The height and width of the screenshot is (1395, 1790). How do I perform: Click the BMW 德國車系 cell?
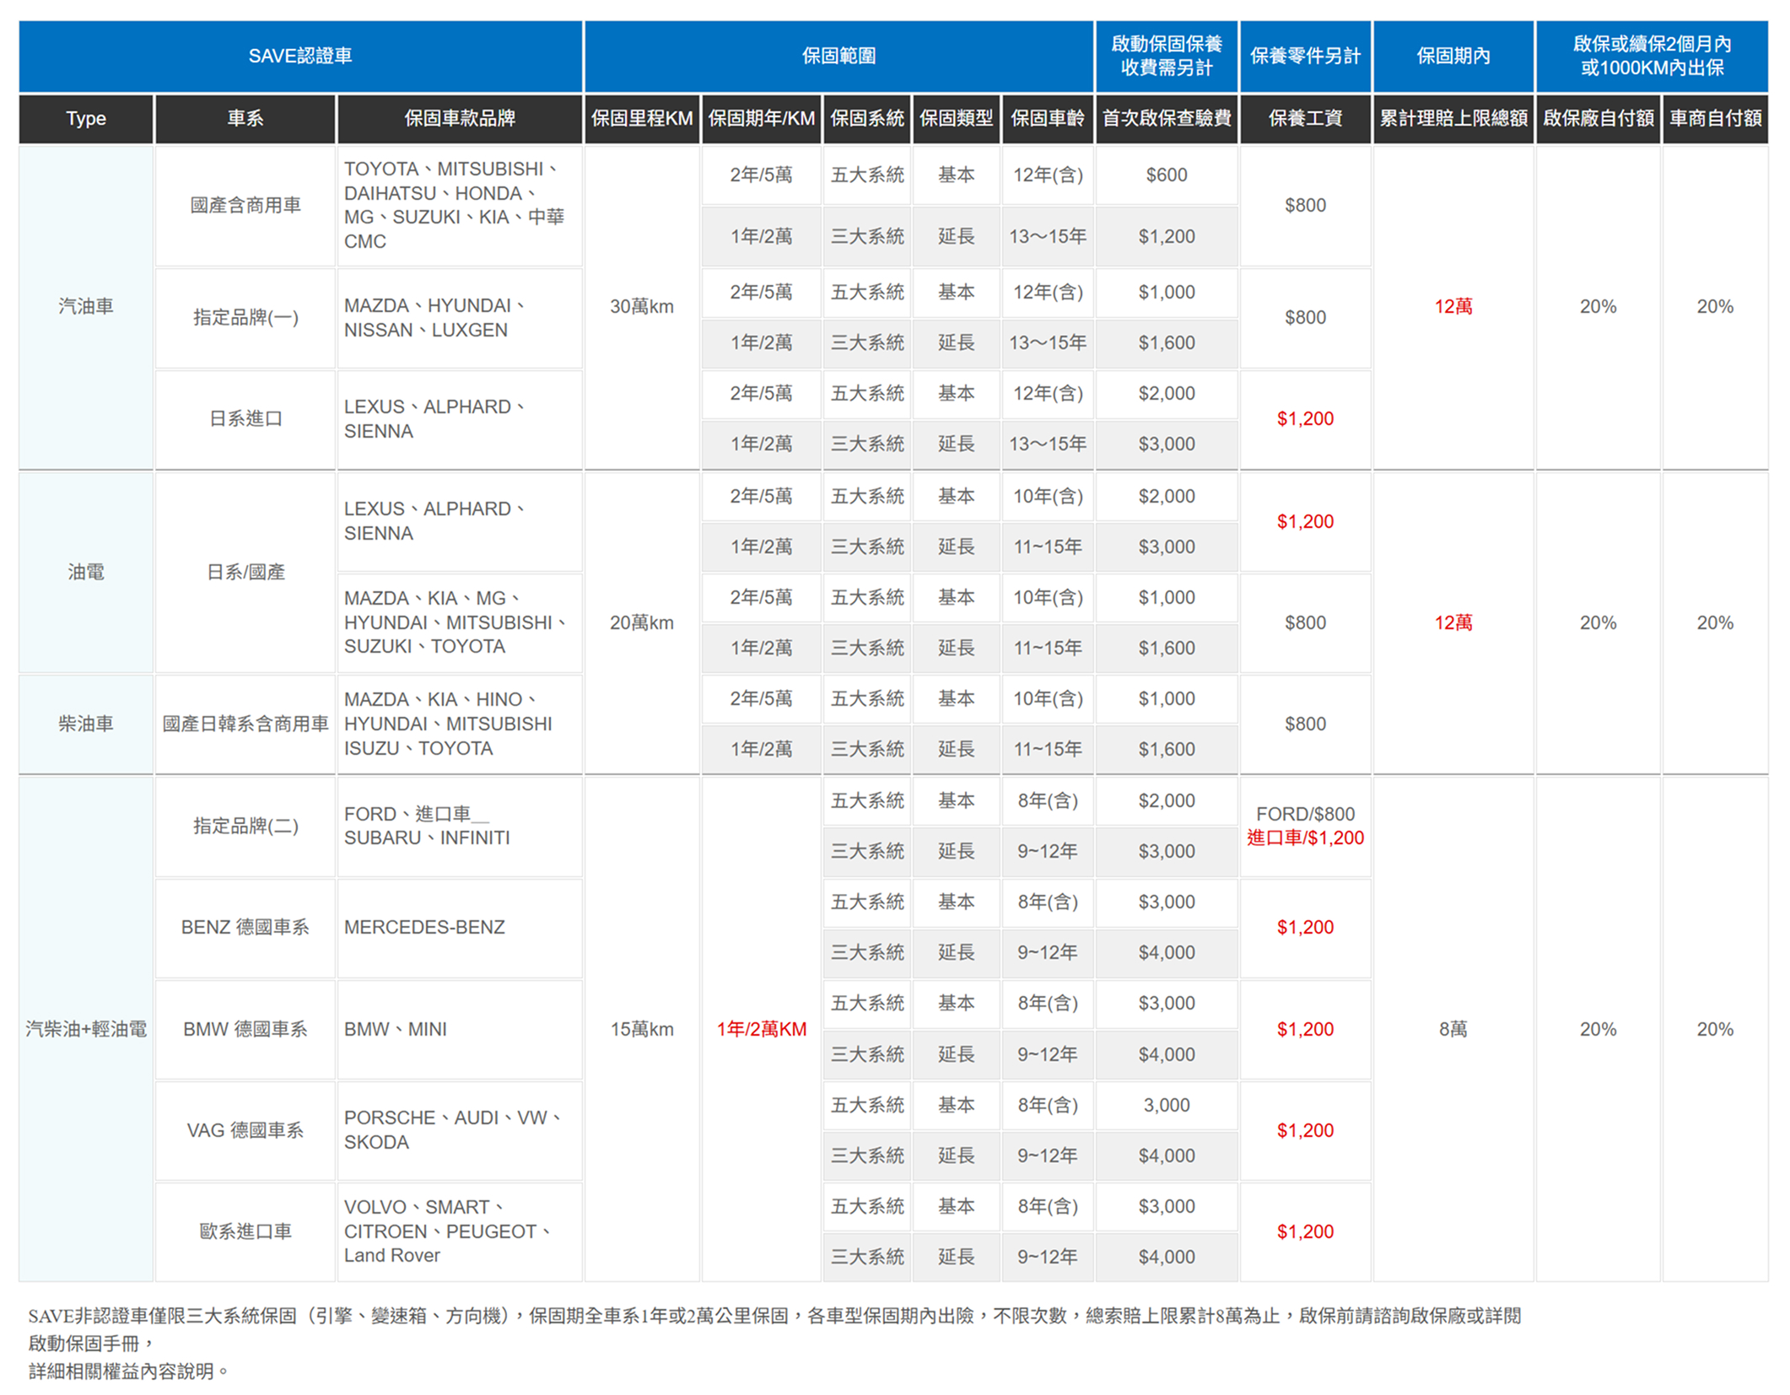click(245, 1030)
